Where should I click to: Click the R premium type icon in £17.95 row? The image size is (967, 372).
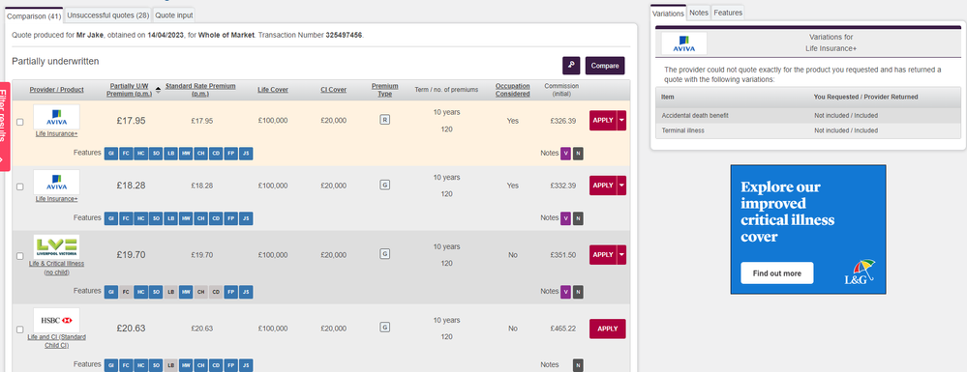tap(385, 120)
